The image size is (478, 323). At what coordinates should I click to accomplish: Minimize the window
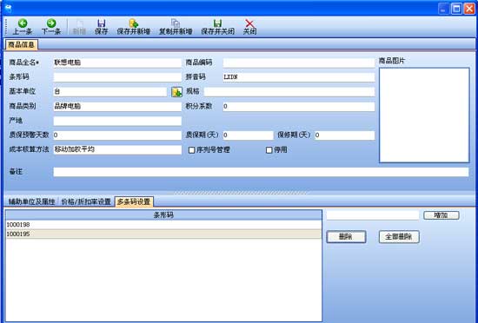click(444, 9)
